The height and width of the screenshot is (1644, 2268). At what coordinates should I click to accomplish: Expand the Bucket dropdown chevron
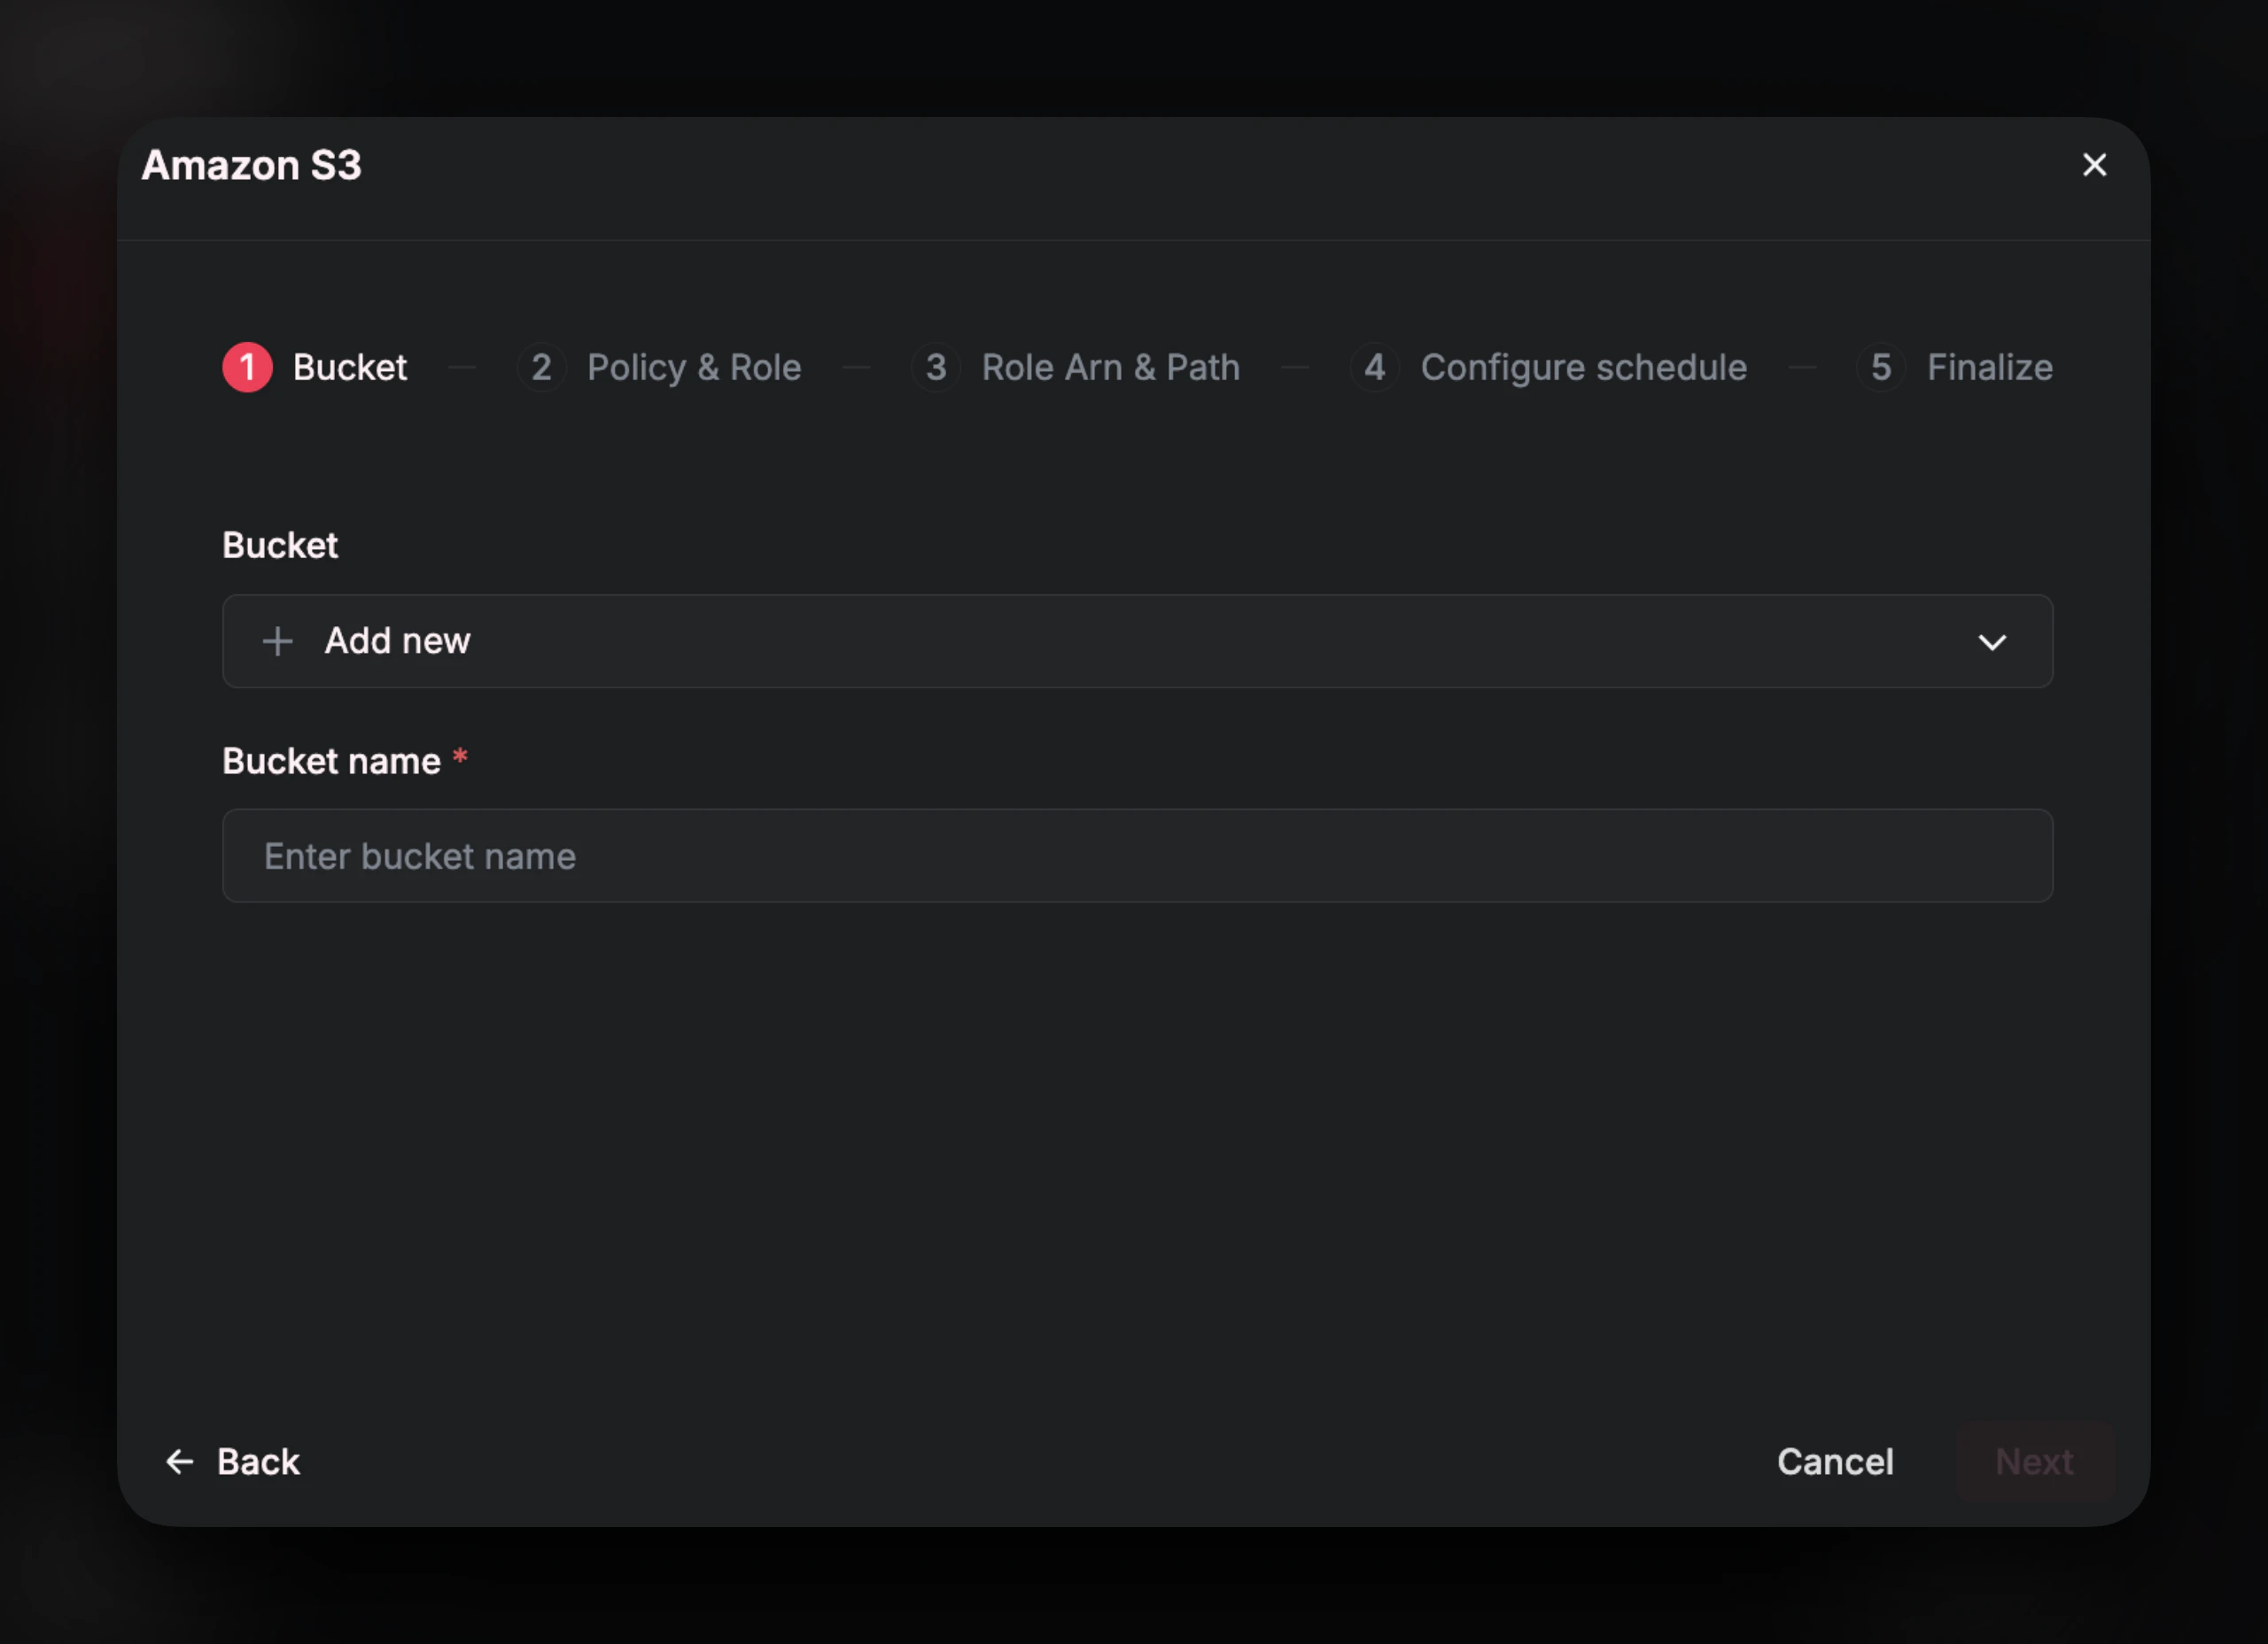[x=1992, y=642]
